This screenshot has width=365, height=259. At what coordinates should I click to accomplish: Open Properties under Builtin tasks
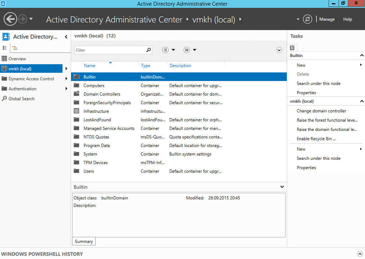click(x=306, y=93)
